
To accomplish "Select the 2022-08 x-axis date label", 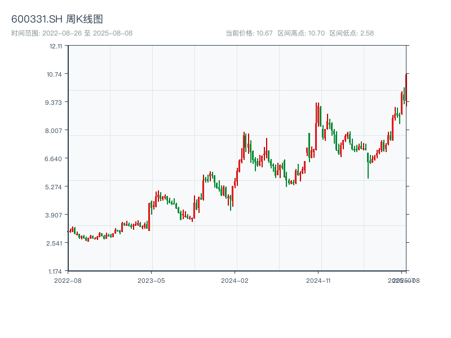I will tap(68, 280).
